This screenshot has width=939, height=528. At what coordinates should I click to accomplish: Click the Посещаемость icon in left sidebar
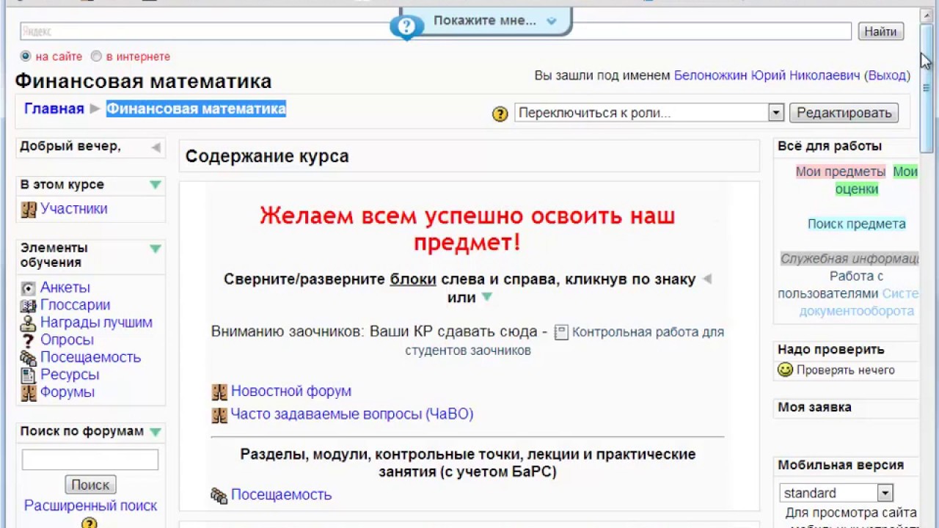(x=29, y=358)
